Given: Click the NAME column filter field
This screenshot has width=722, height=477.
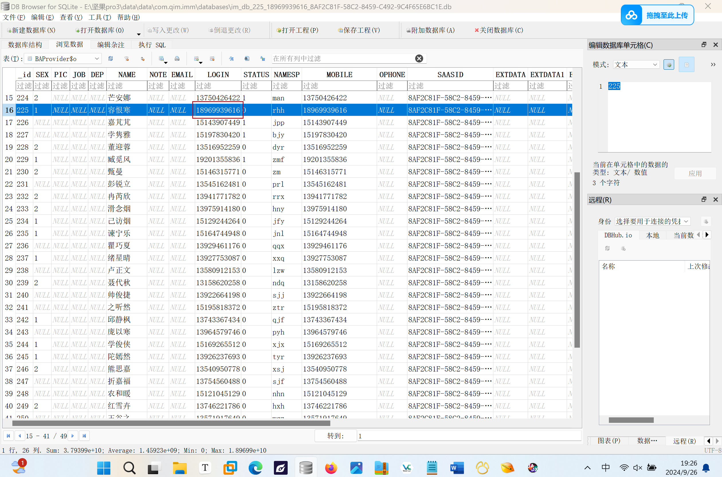Looking at the screenshot, I should pos(127,86).
